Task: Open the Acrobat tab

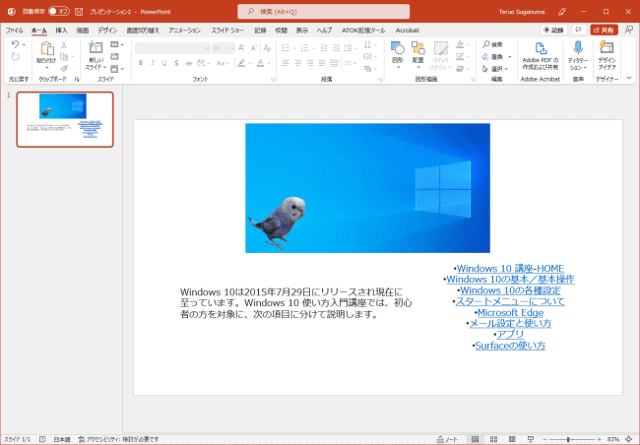Action: click(x=407, y=31)
